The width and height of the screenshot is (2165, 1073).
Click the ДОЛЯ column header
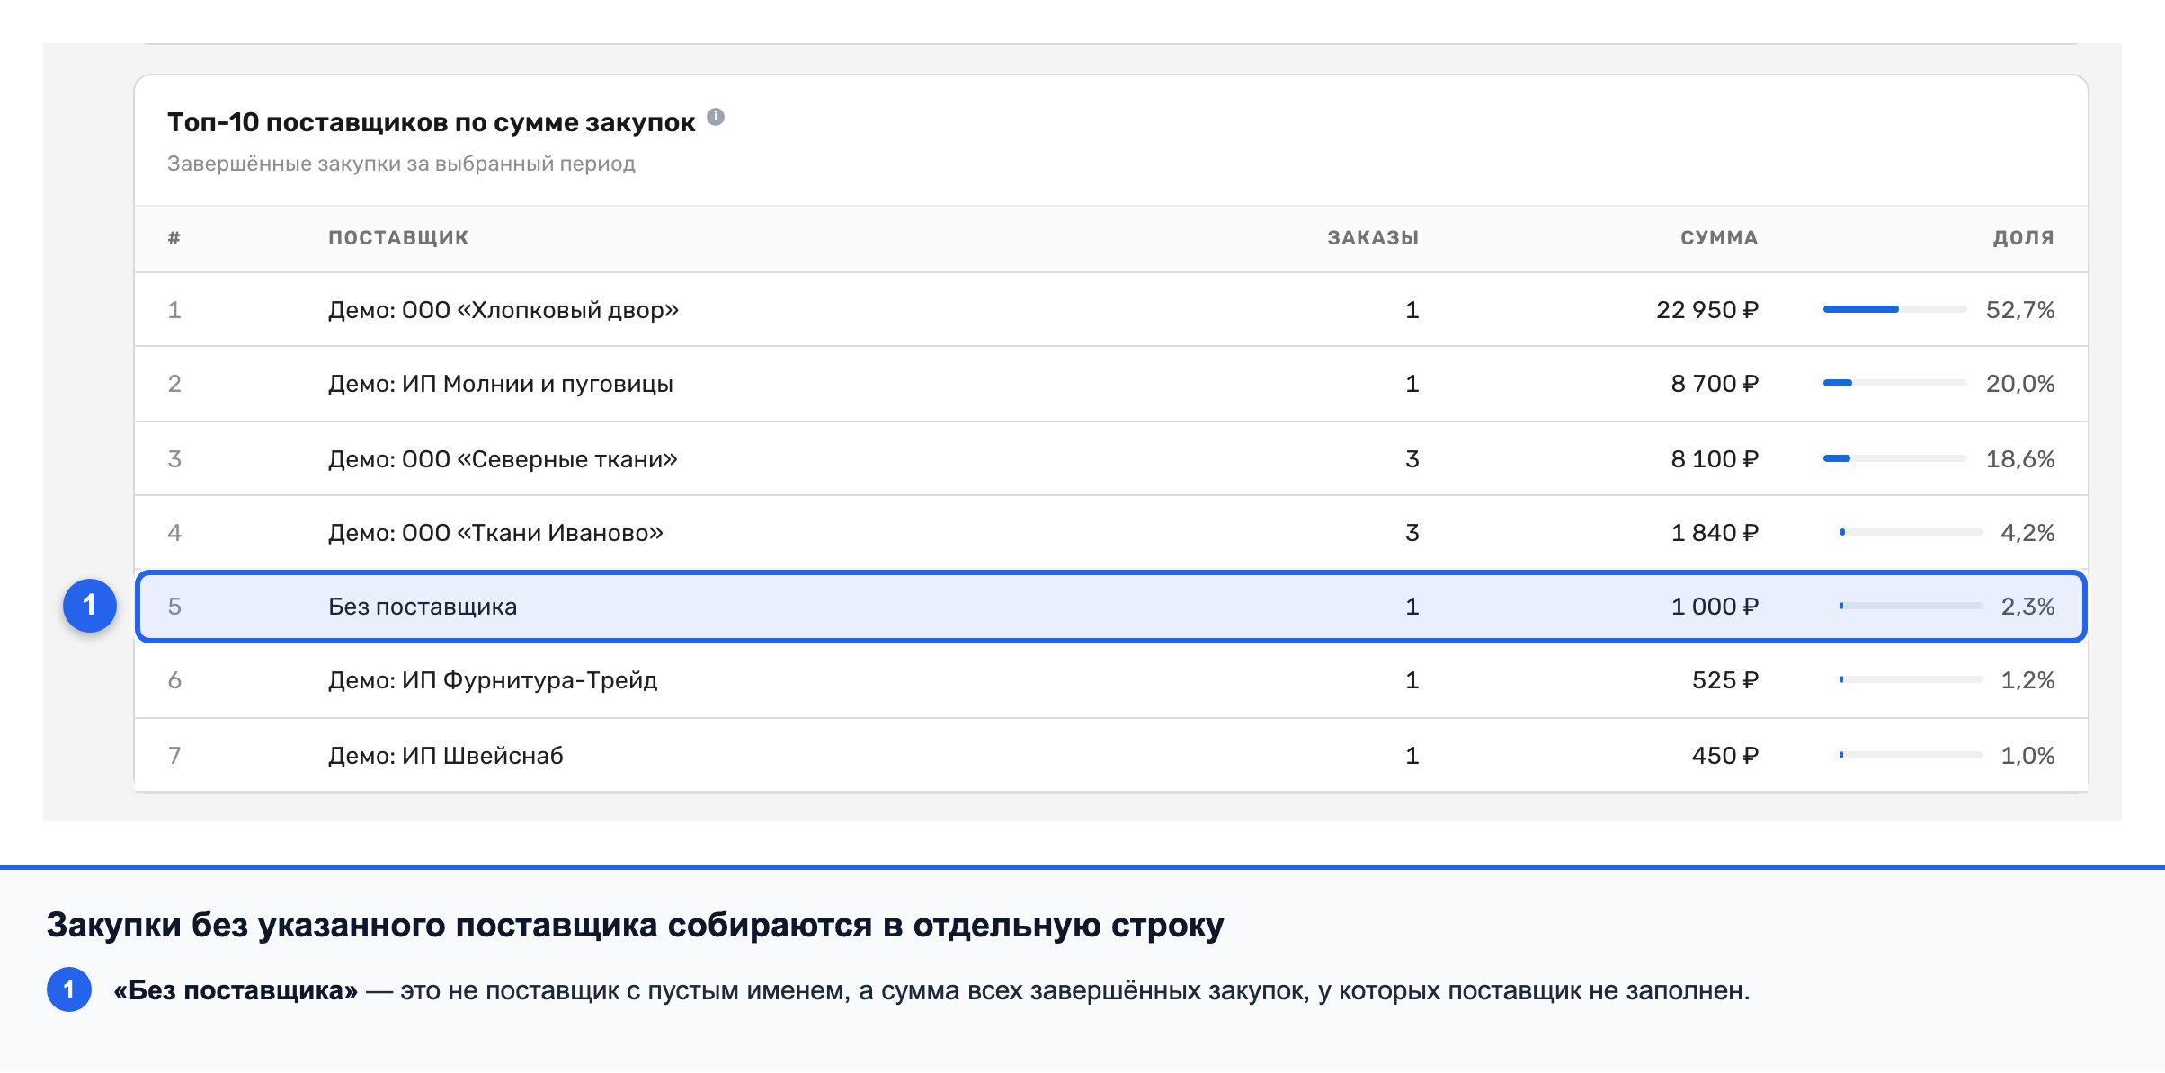[2024, 238]
